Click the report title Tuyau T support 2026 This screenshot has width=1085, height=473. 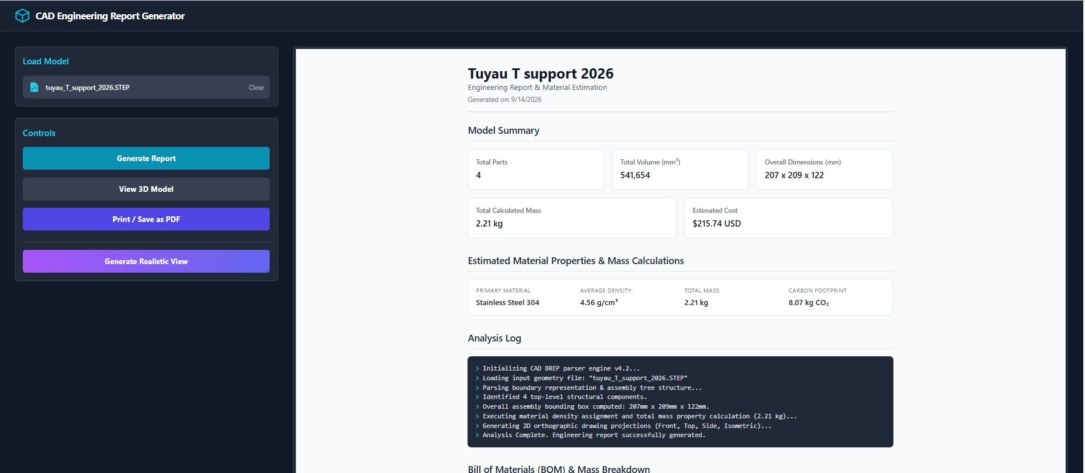pyautogui.click(x=541, y=73)
